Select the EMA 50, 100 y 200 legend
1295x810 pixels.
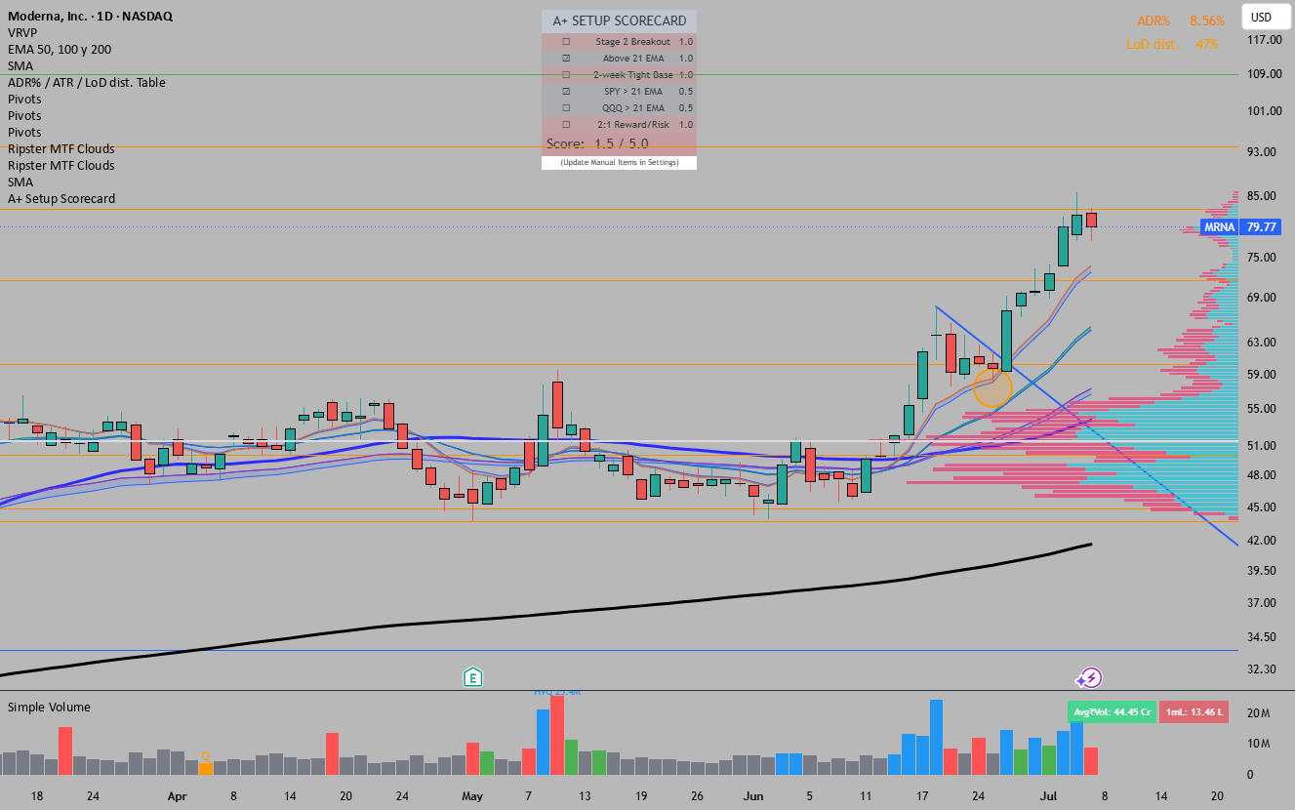(60, 49)
